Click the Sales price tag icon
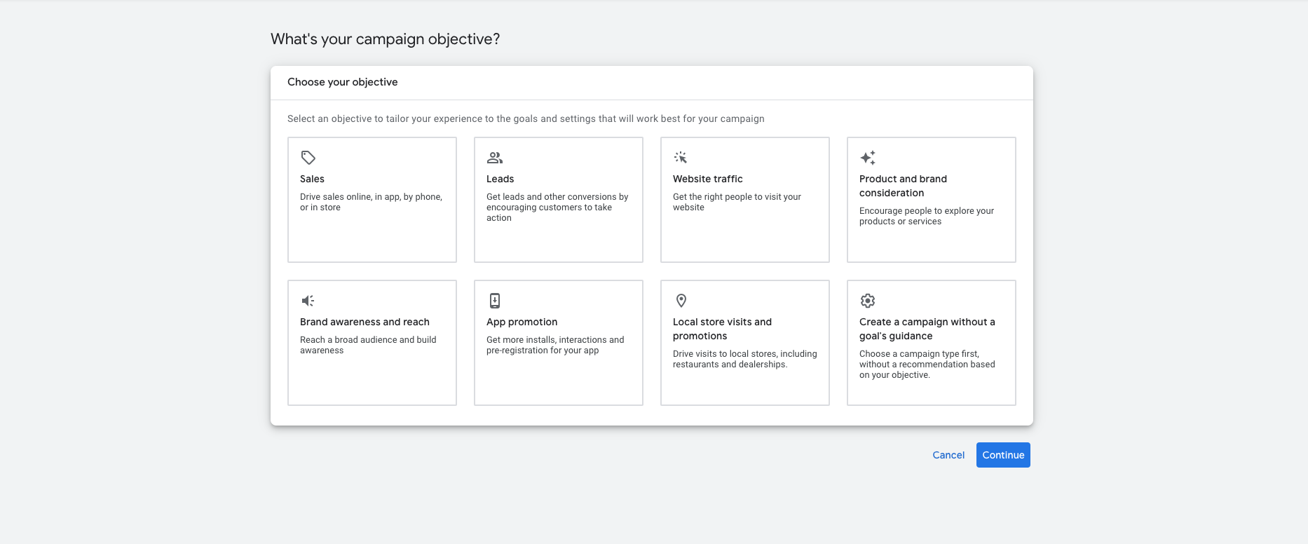 click(308, 158)
